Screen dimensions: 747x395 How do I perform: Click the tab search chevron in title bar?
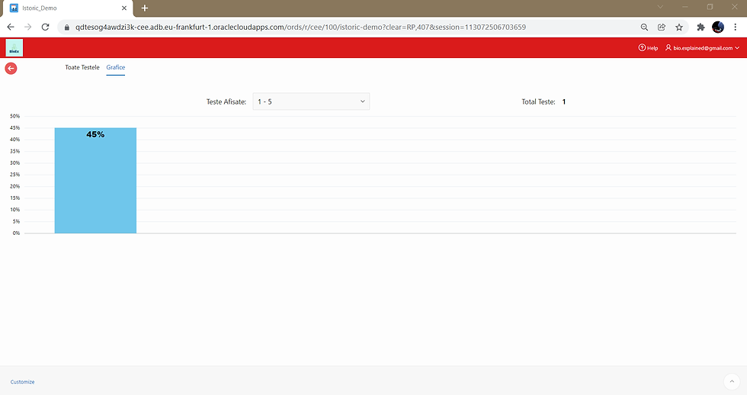coord(660,7)
